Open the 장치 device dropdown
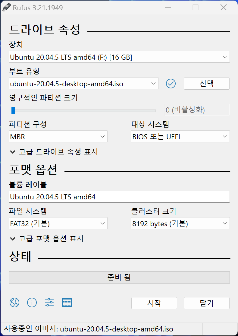The height and width of the screenshot is (336, 238). click(119, 57)
